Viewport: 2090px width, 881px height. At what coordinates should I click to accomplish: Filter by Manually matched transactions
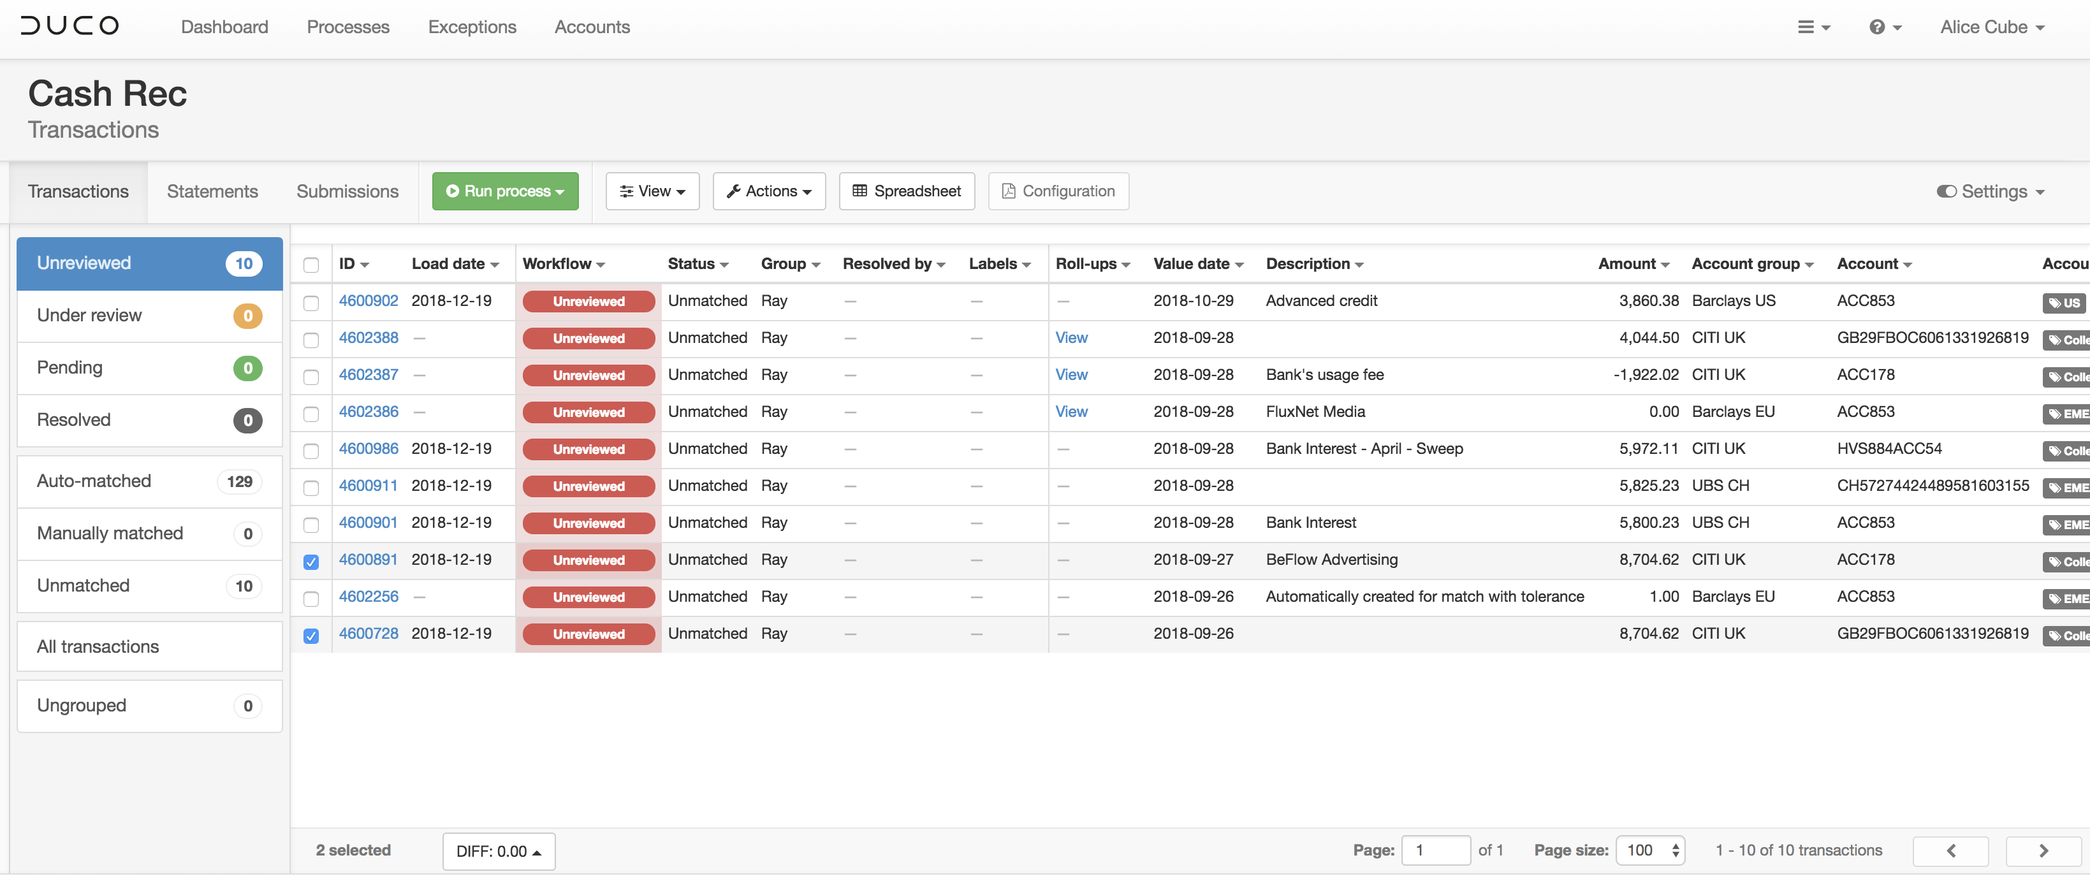[x=149, y=534]
